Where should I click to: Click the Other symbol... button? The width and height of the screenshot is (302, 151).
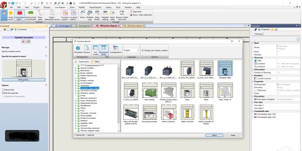tap(24, 80)
